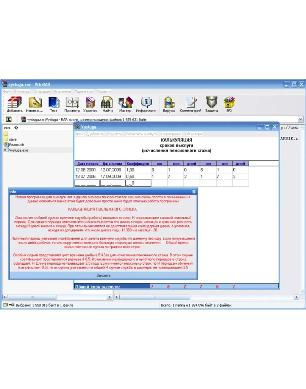Click the Защита (Protect) toolbar icon
306x389 pixels.
[212, 103]
